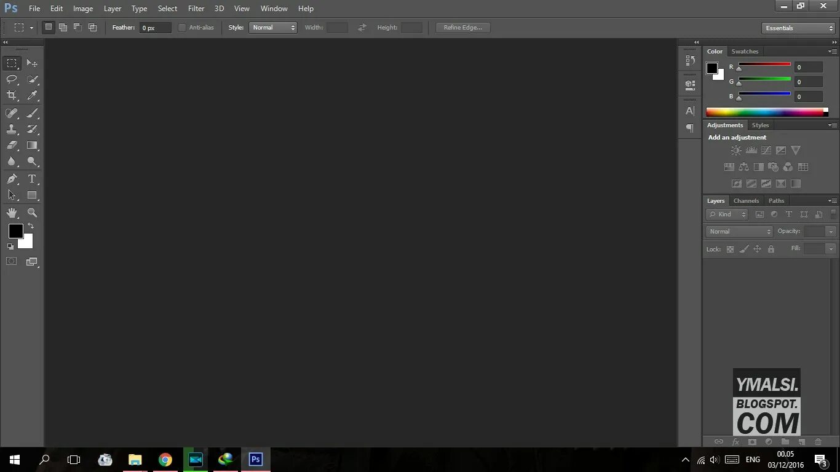Change the screen mode
This screenshot has height=472, width=840.
(x=32, y=261)
